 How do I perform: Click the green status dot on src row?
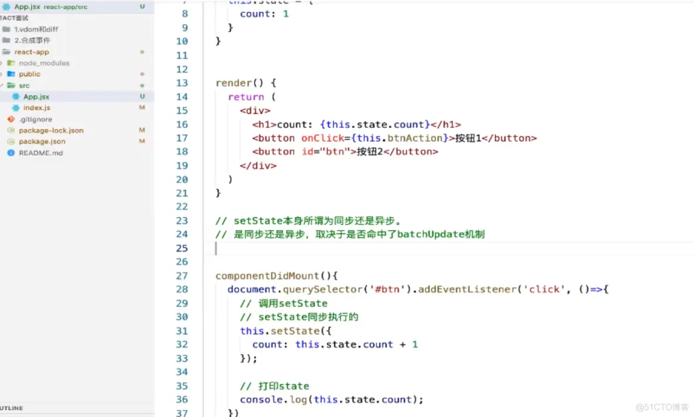(142, 86)
